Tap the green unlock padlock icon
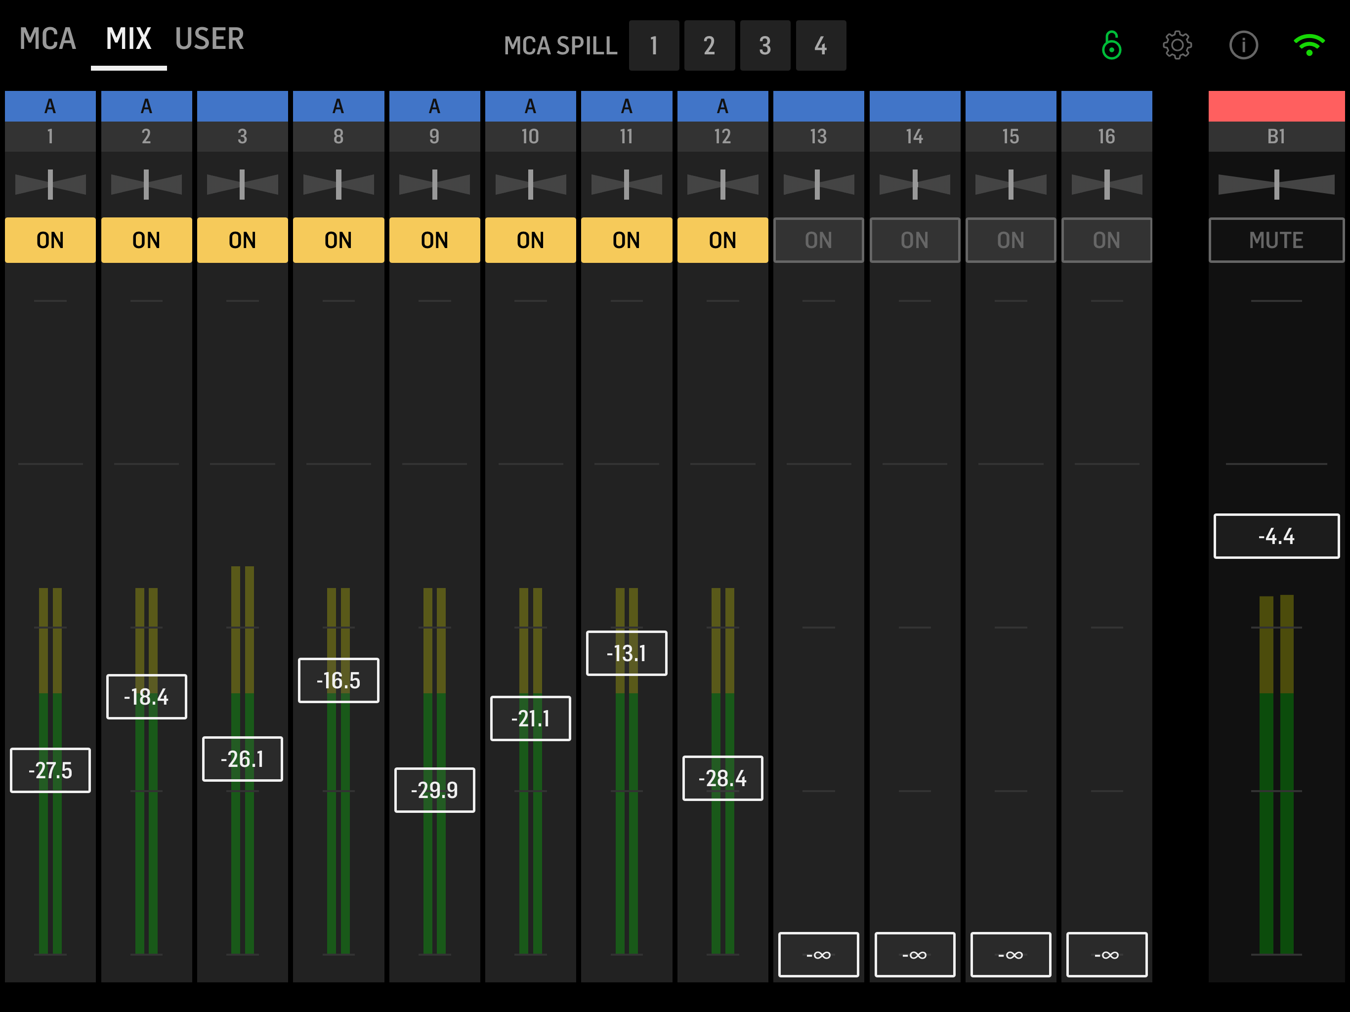The image size is (1350, 1012). pyautogui.click(x=1111, y=45)
